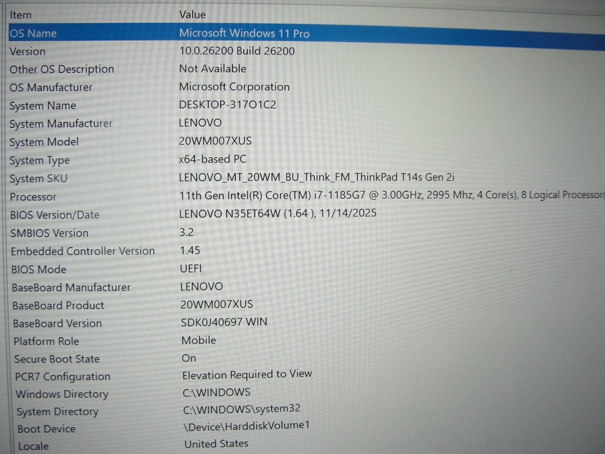Select value DESKTOP-317O1C2

(x=227, y=104)
